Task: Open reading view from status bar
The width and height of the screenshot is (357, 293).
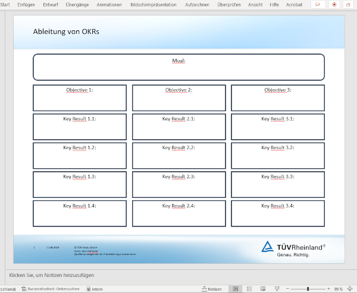Action: pos(262,289)
